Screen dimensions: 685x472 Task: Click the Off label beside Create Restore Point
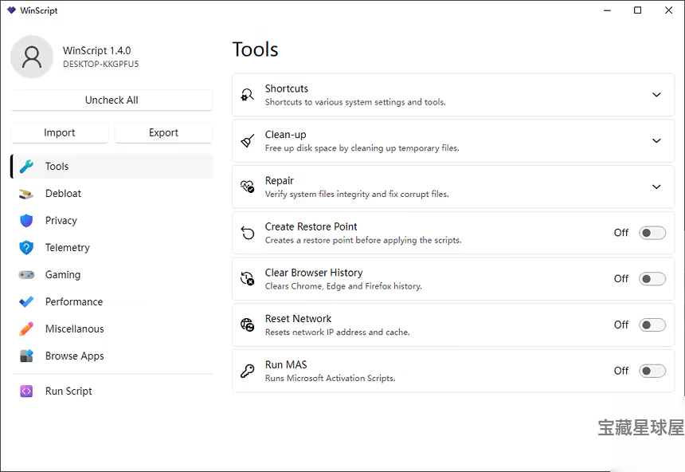point(621,233)
